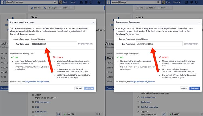Expand the Liked dropdown on the JacksAdvice.com page
This screenshot has height=116, width=203.
(35, 8)
